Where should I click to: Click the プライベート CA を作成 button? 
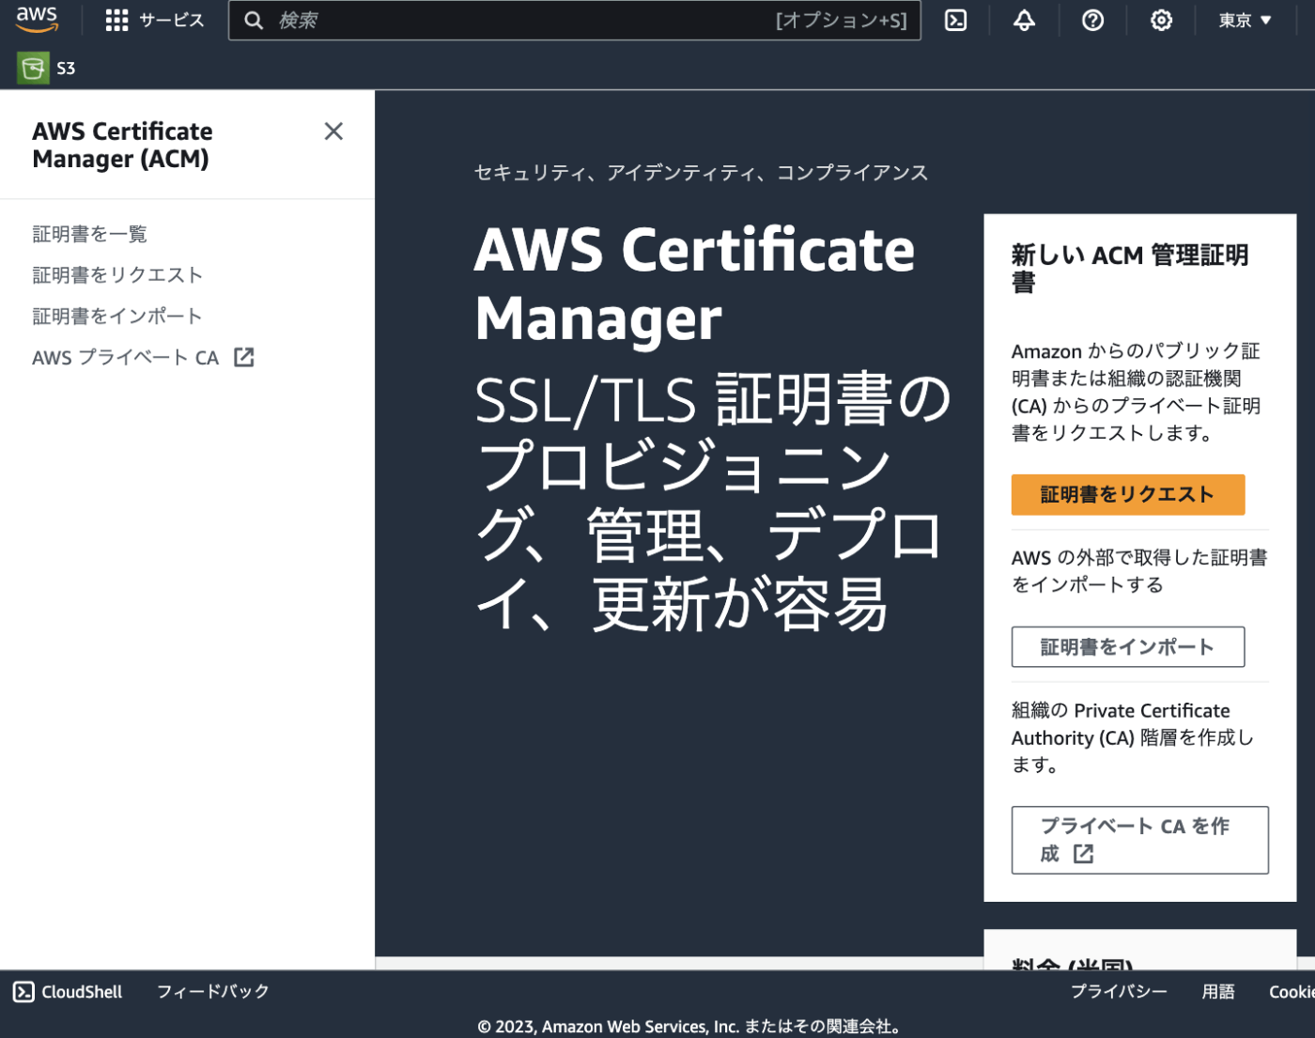coord(1139,840)
